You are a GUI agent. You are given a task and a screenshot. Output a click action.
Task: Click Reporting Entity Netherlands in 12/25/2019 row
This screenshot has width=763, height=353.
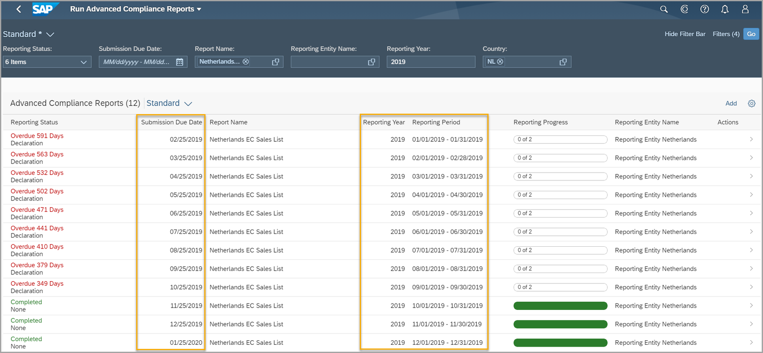click(x=655, y=324)
